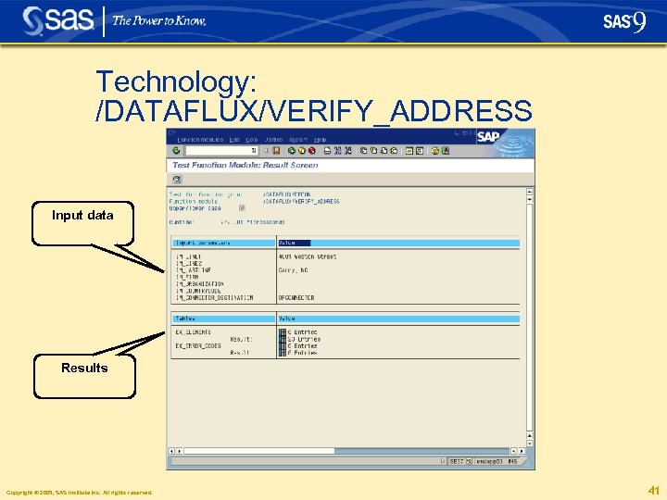Image resolution: width=667 pixels, height=500 pixels.
Task: Click the yellow Exit arrow icon
Action: click(x=302, y=151)
